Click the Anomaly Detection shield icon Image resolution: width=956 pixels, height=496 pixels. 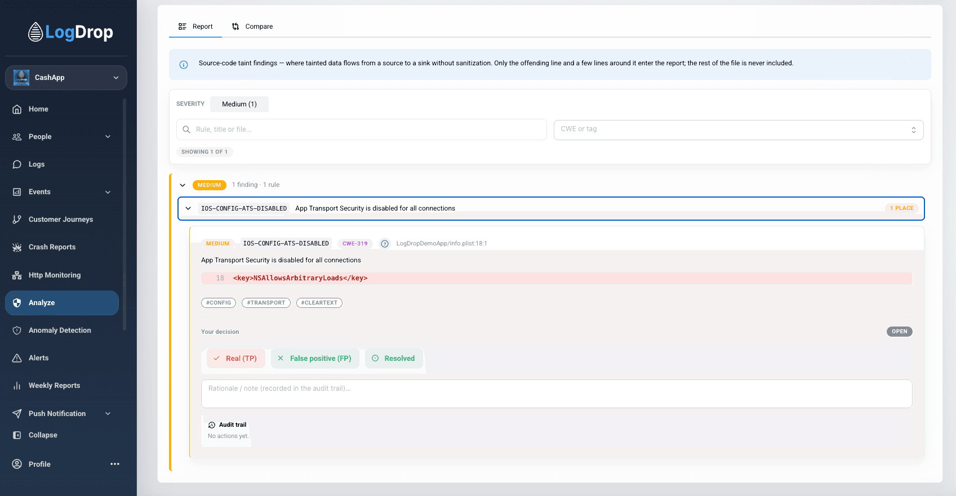(17, 330)
